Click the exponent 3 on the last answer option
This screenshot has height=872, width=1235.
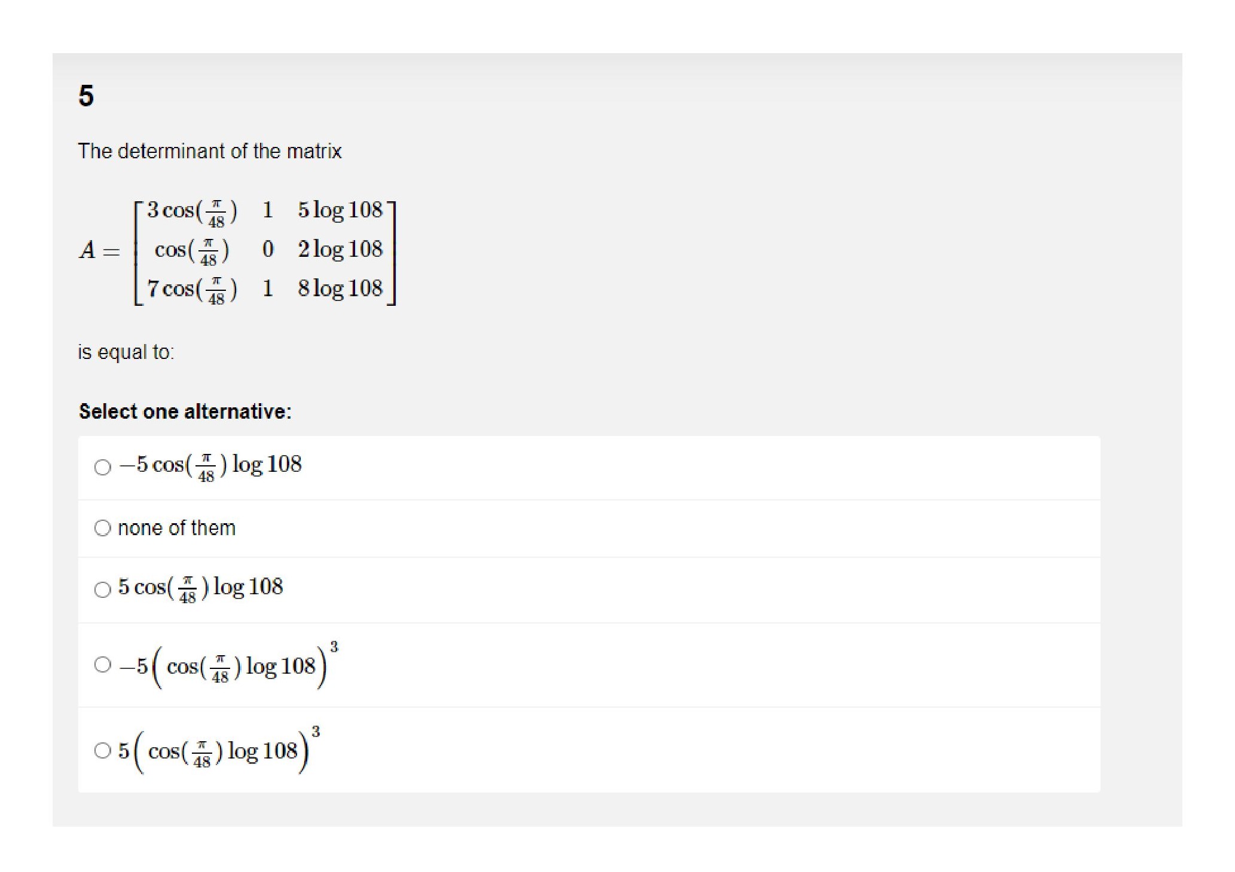(316, 731)
